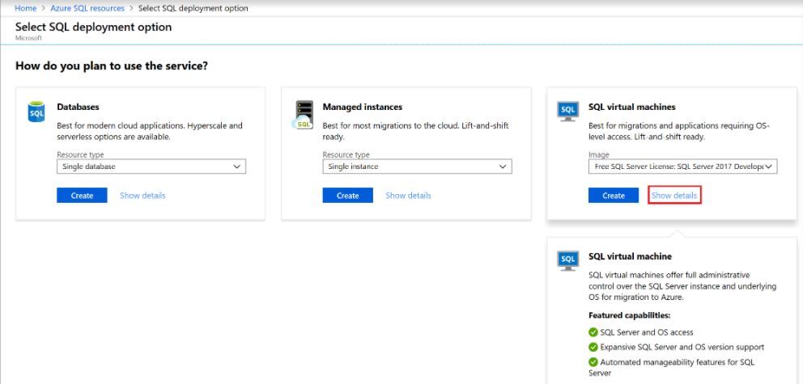Image resolution: width=803 pixels, height=384 pixels.
Task: Click the Databases SQL cylinder icon
Action: pos(36,112)
